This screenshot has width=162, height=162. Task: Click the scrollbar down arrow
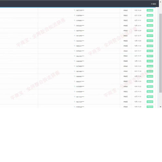point(160,107)
